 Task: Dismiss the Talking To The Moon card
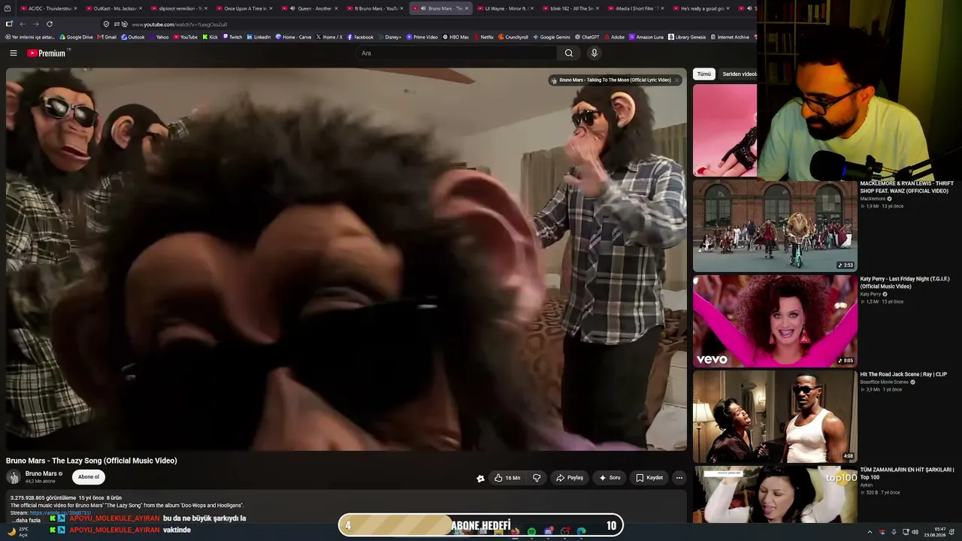pos(676,80)
